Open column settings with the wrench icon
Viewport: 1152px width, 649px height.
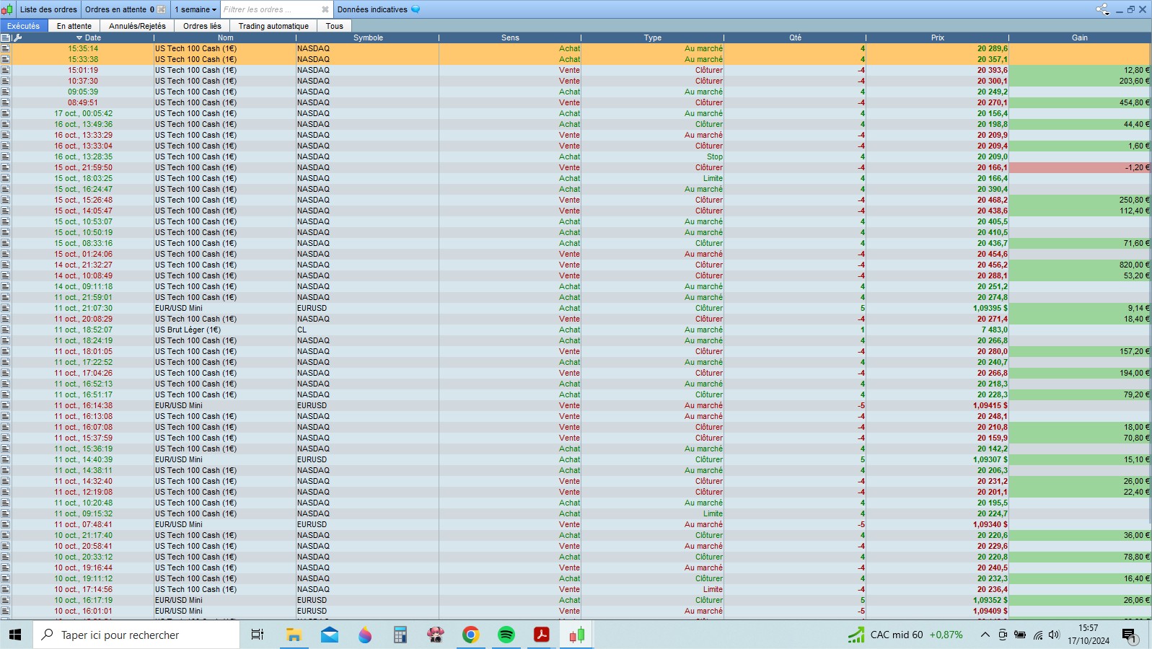(x=18, y=37)
